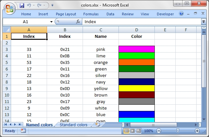Open the View ribbon tab
This screenshot has height=137, width=209.
coord(145,14)
